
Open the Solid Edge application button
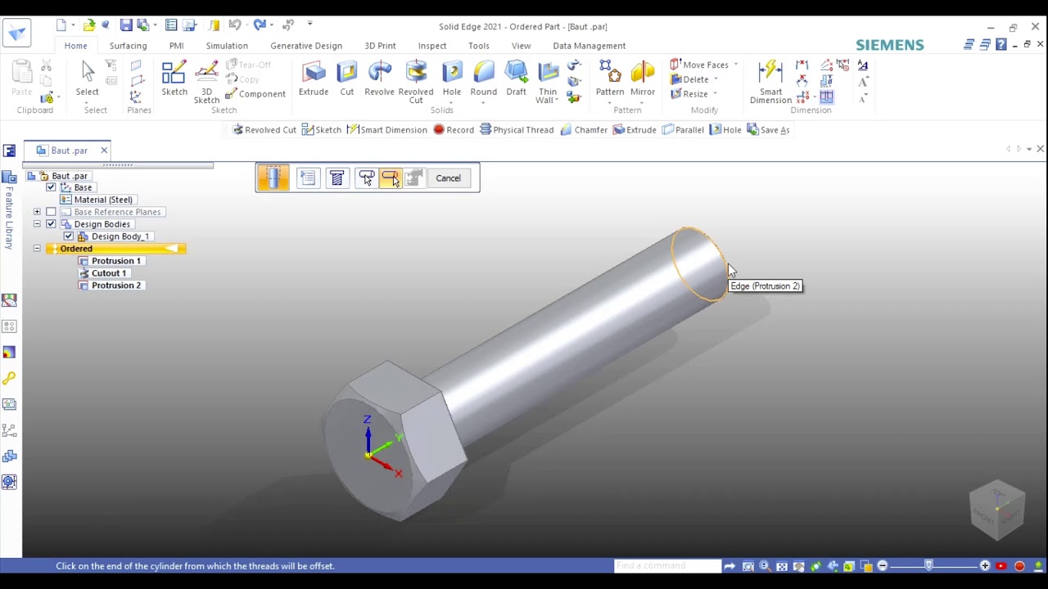point(17,33)
